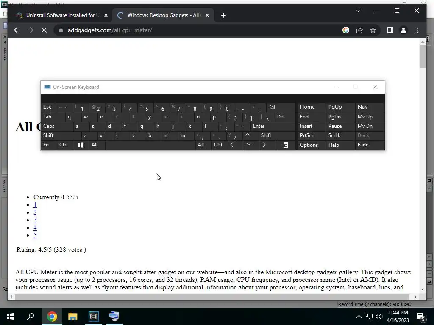Rate the gadget 3 stars link
Screen dimensions: 434x325
pyautogui.click(x=35, y=220)
